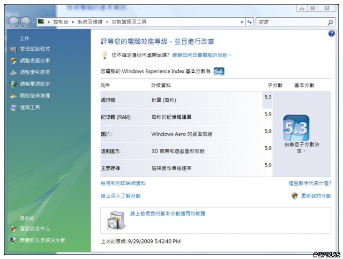Click 元件 column header

105,85
